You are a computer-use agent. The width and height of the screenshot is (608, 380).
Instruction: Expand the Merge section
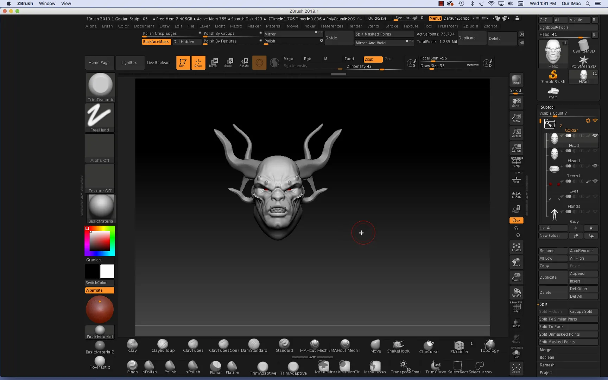pos(545,350)
